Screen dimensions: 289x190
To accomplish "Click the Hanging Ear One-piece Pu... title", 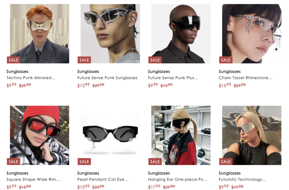I will 178,180.
